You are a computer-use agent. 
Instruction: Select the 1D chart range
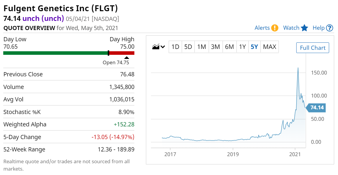click(x=175, y=47)
